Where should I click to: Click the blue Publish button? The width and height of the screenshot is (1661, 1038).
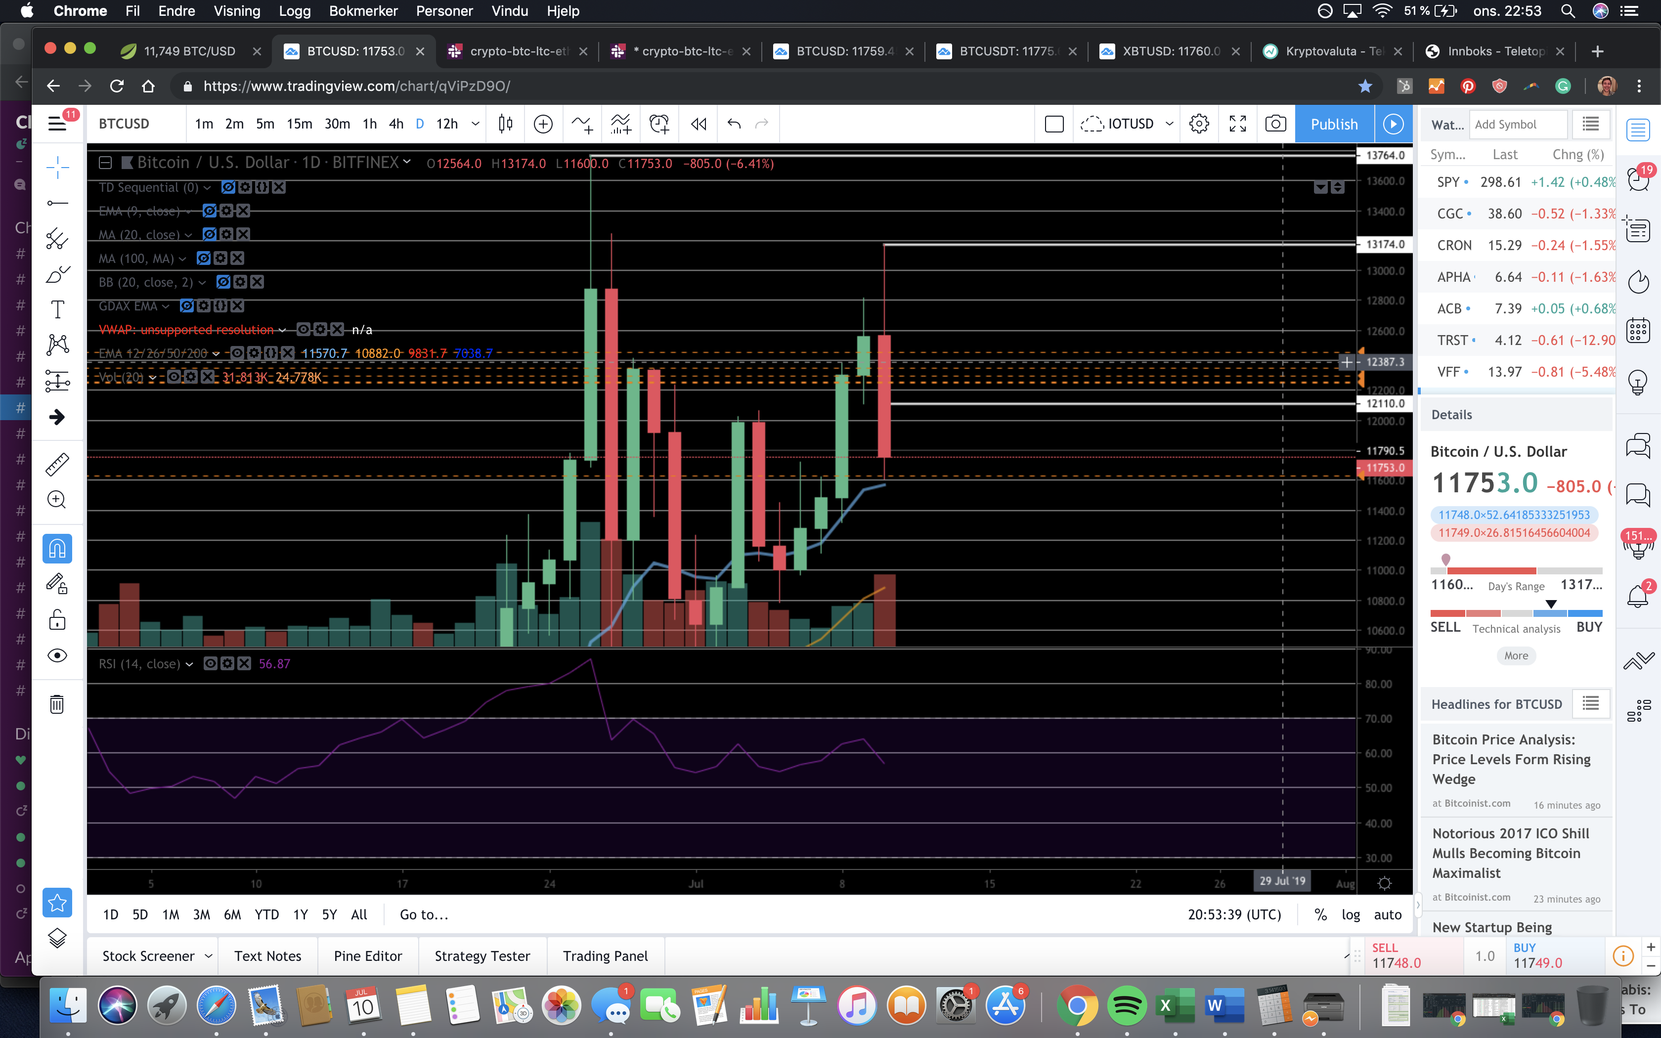click(1334, 124)
